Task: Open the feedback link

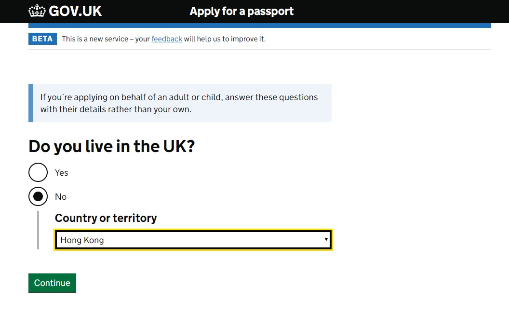Action: click(167, 39)
